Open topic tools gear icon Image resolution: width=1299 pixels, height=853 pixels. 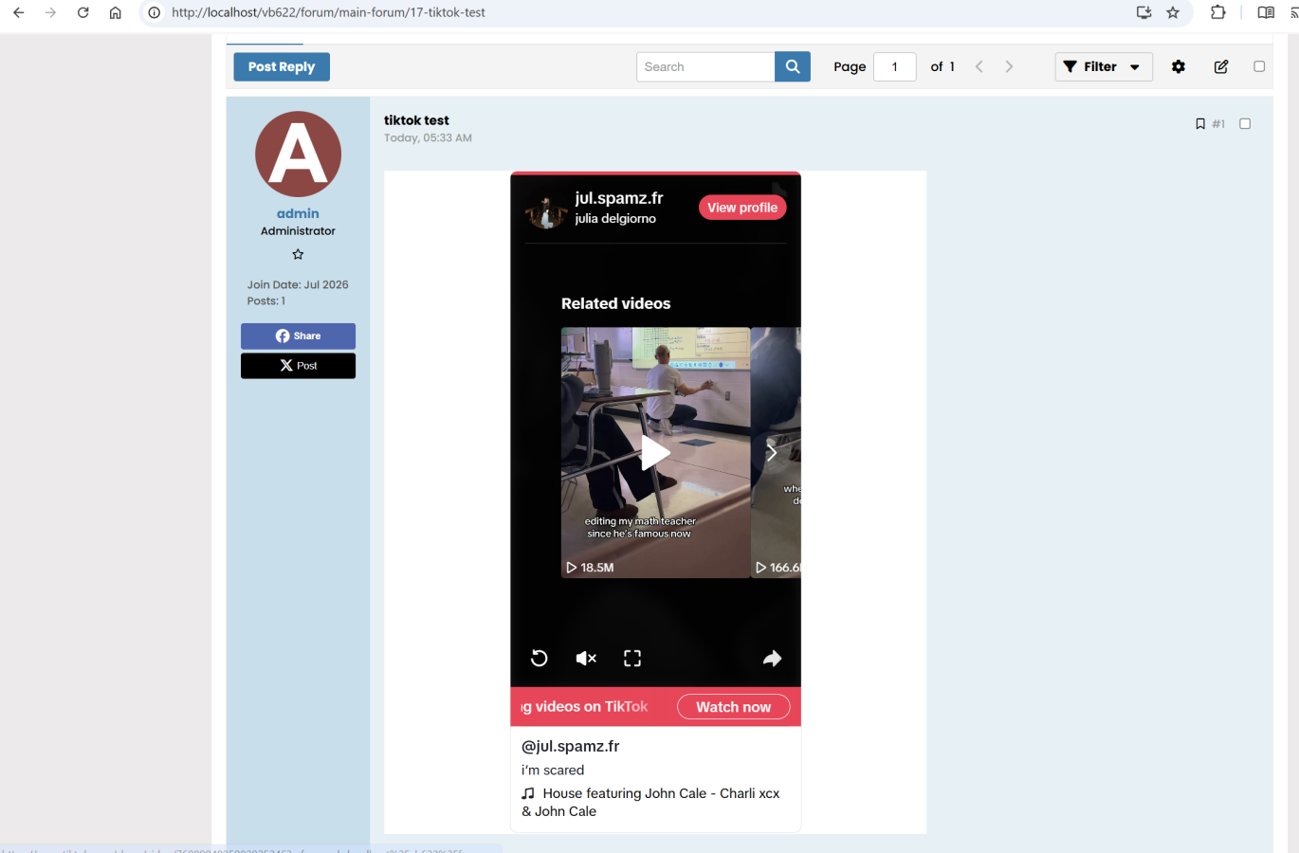pos(1179,66)
